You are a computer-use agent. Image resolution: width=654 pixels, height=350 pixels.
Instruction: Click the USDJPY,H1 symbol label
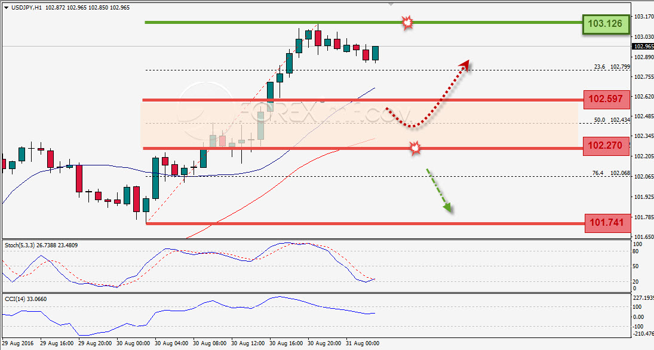point(26,8)
